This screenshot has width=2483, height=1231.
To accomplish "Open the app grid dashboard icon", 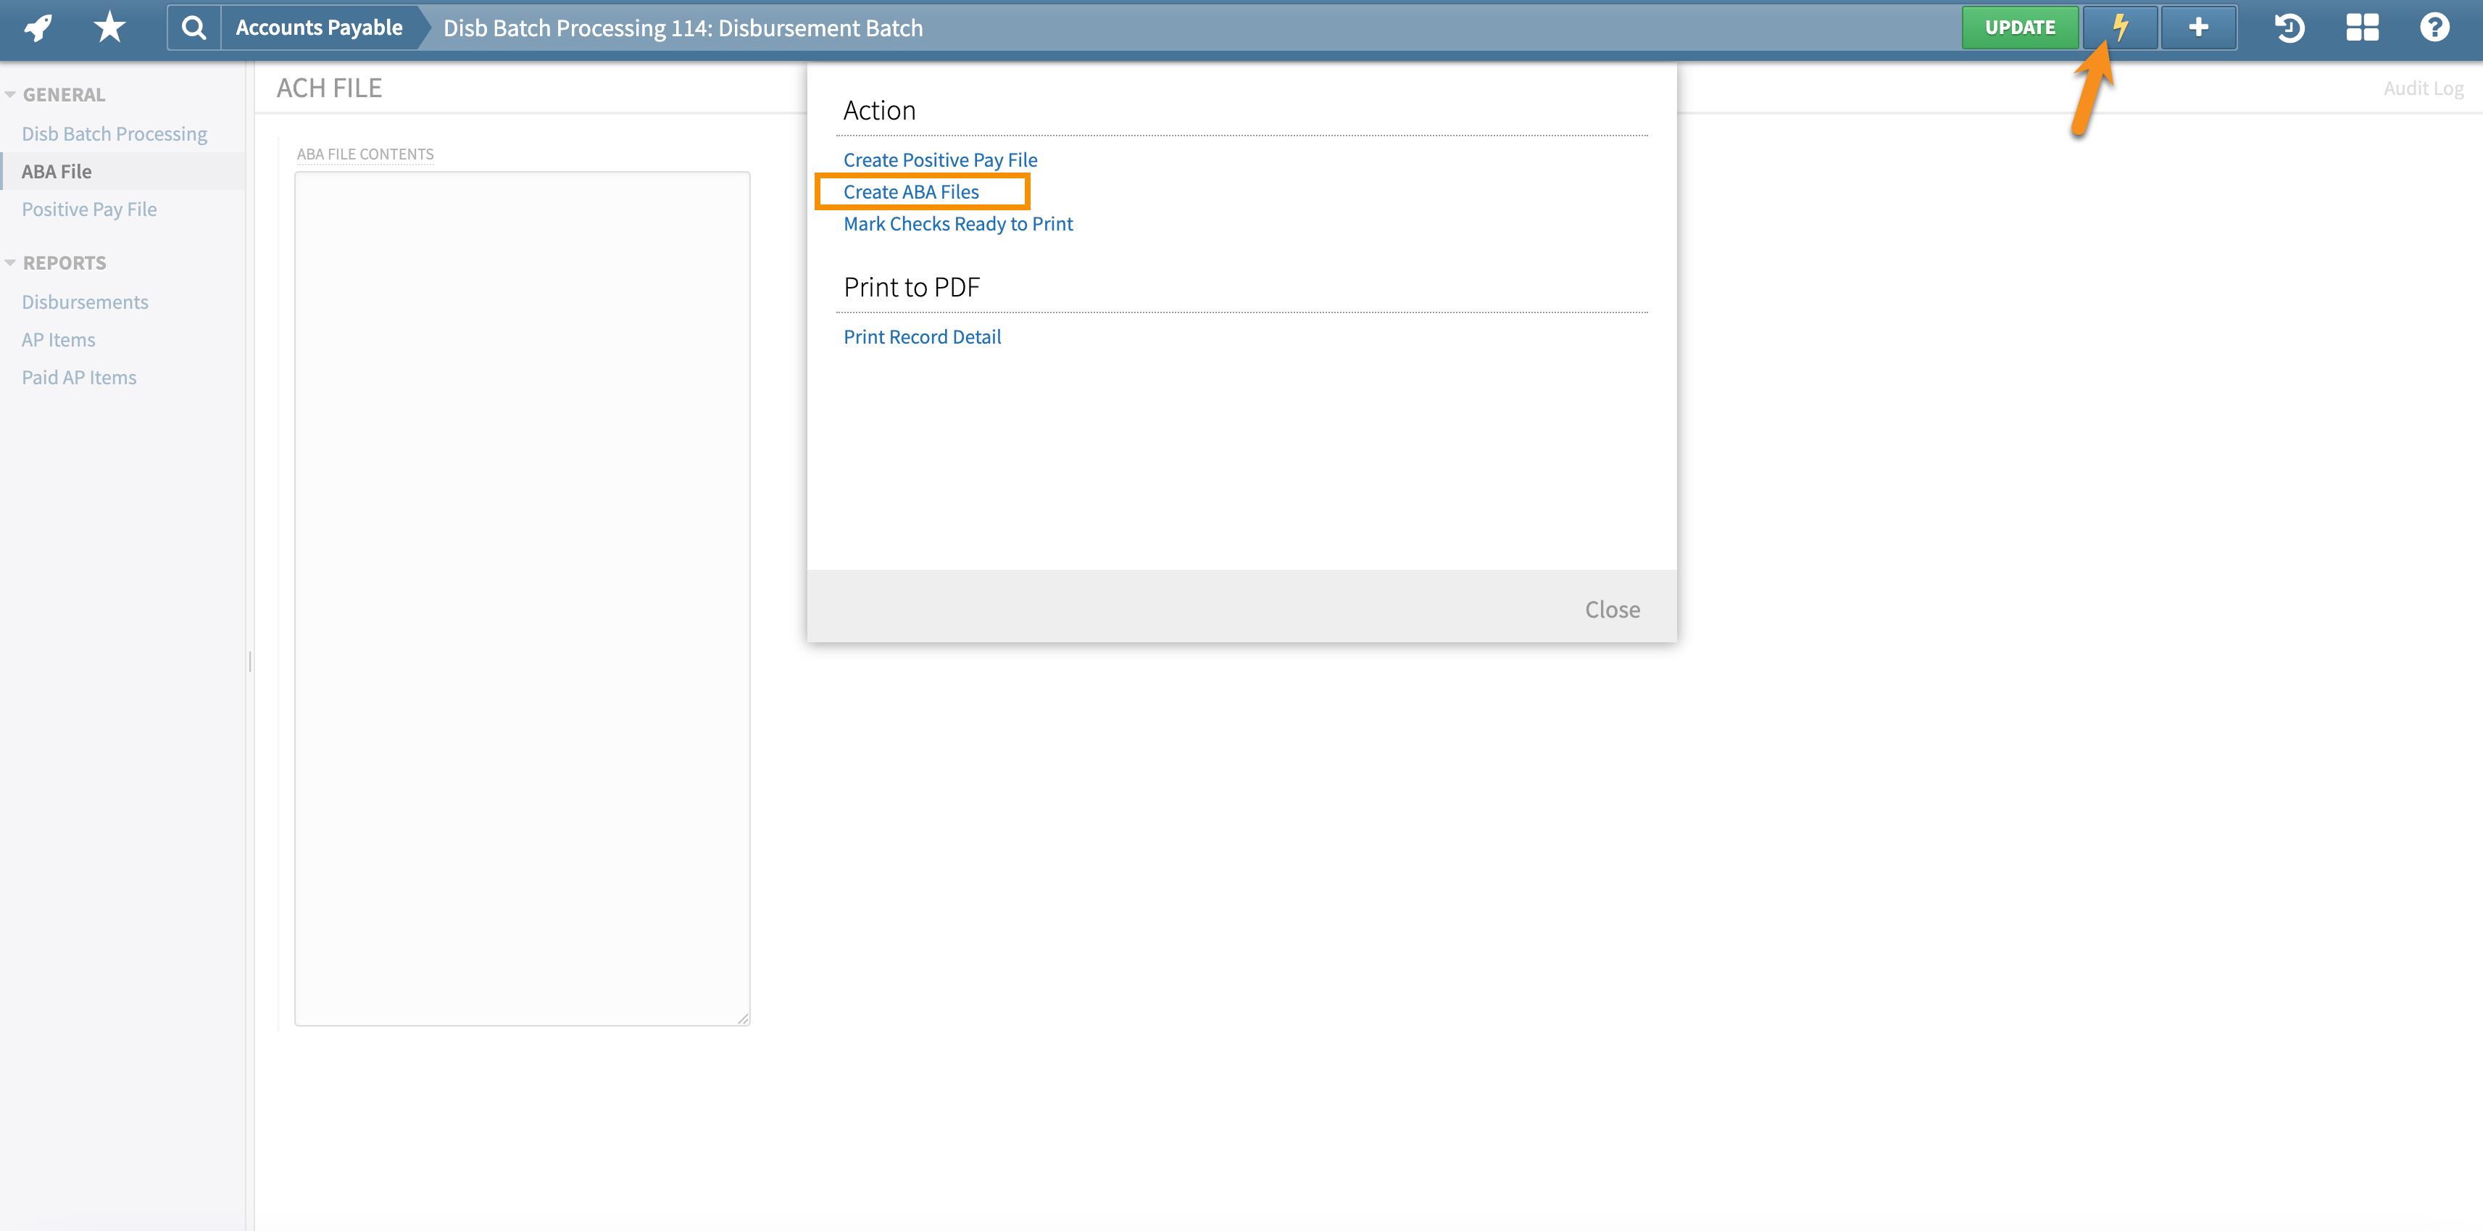I will (2361, 27).
